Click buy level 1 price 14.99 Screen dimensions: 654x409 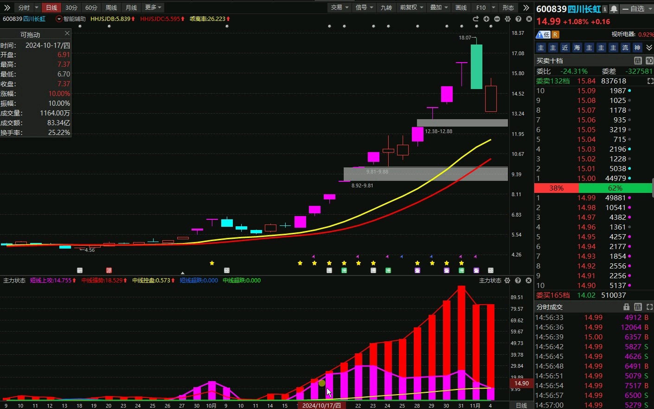[586, 198]
